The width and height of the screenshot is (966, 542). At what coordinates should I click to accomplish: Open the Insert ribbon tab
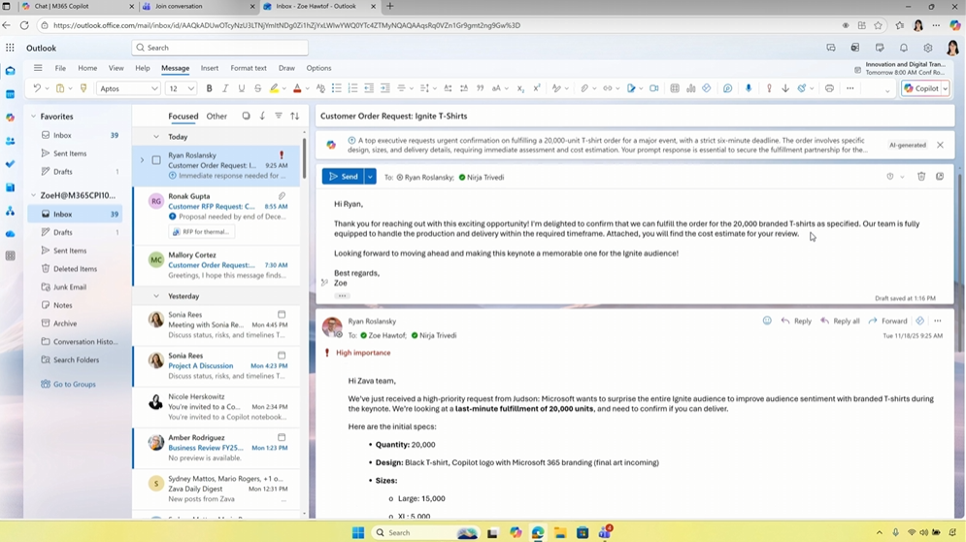pos(209,68)
